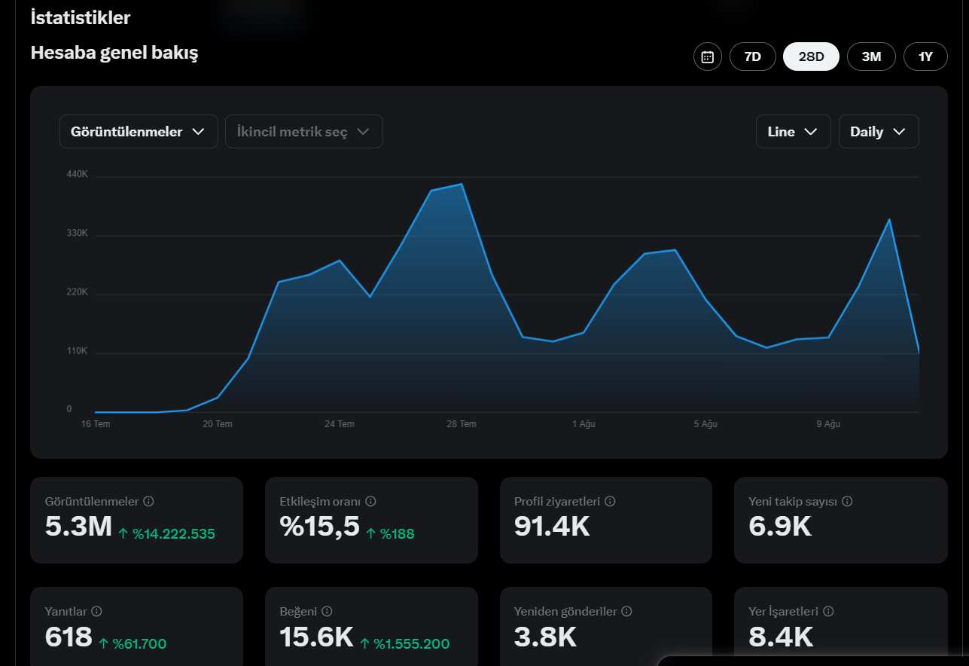Open the calendar date range picker
The height and width of the screenshot is (666, 969).
point(707,57)
